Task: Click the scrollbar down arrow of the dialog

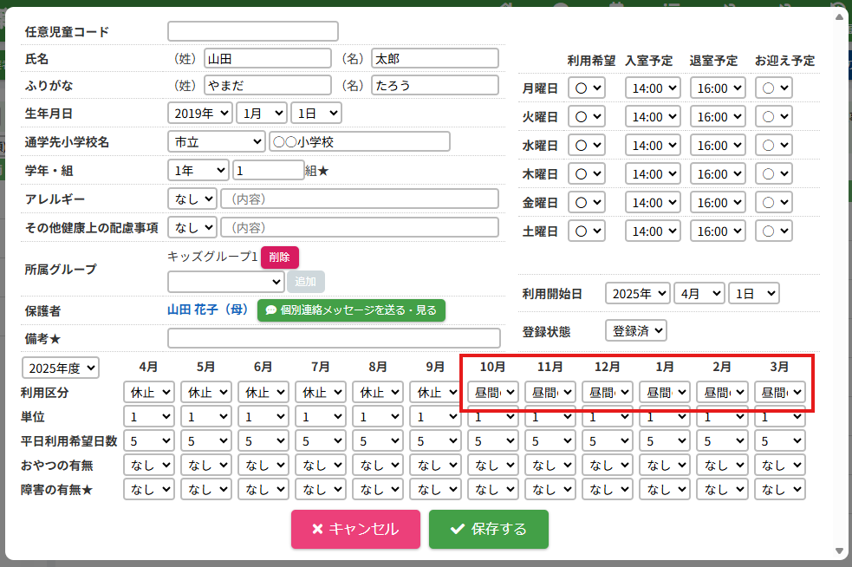Action: pos(838,551)
